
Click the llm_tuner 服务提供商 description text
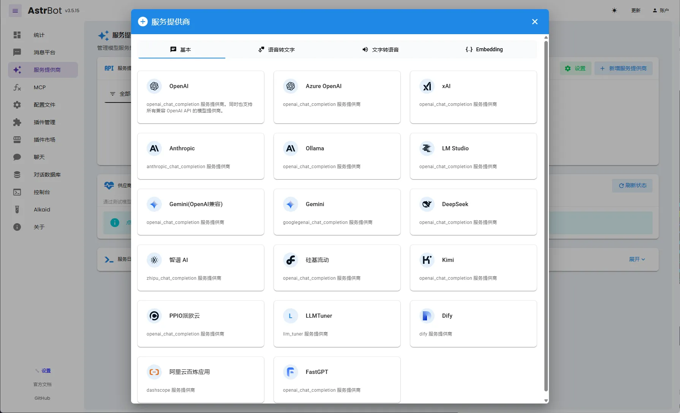(305, 334)
